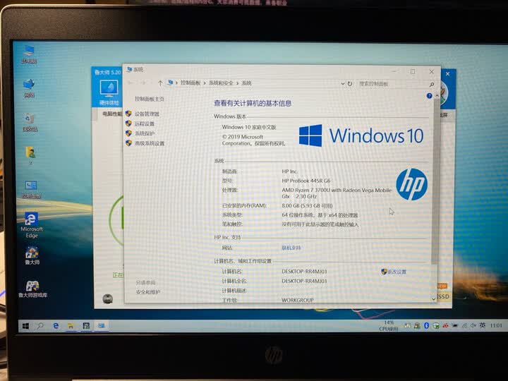
Task: Open System protection (系统保护) link
Action: pos(145,133)
